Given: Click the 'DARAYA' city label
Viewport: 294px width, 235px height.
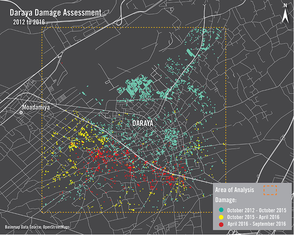Looking at the screenshot, I should coord(143,123).
